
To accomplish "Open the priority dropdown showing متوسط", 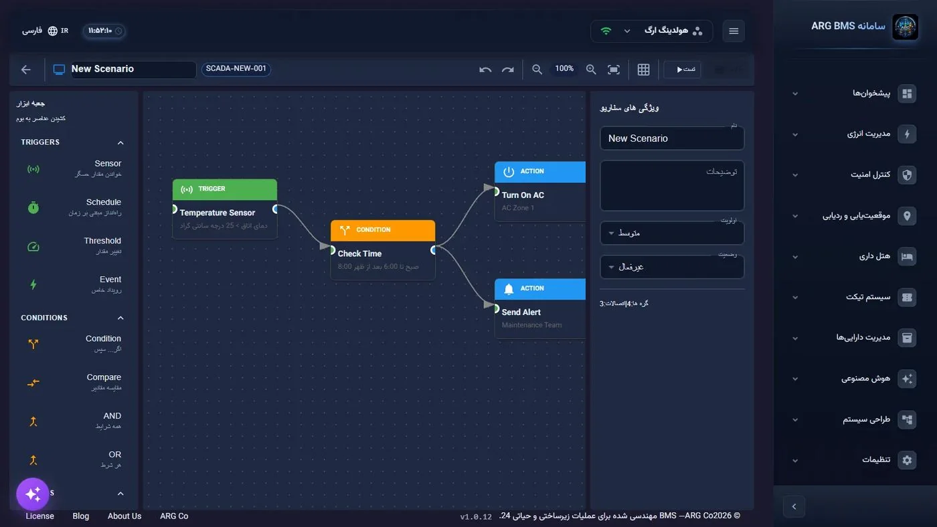I will [672, 233].
